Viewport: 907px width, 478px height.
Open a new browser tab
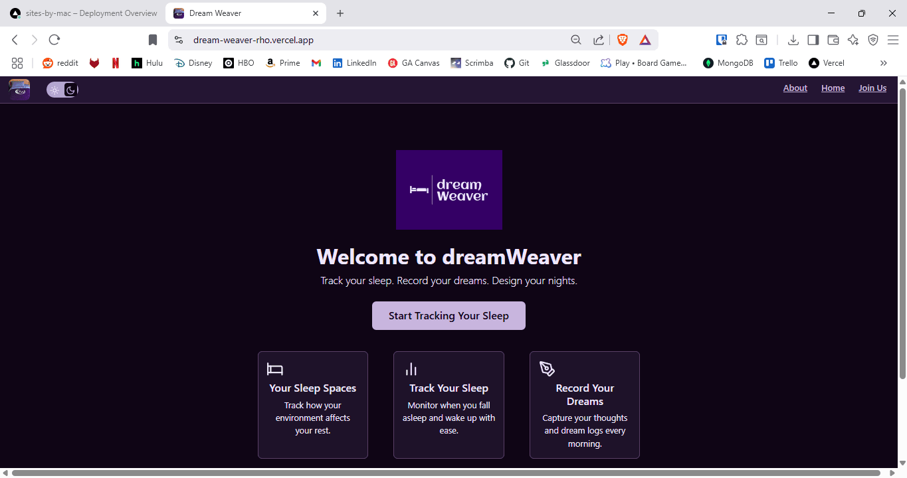[x=340, y=13]
